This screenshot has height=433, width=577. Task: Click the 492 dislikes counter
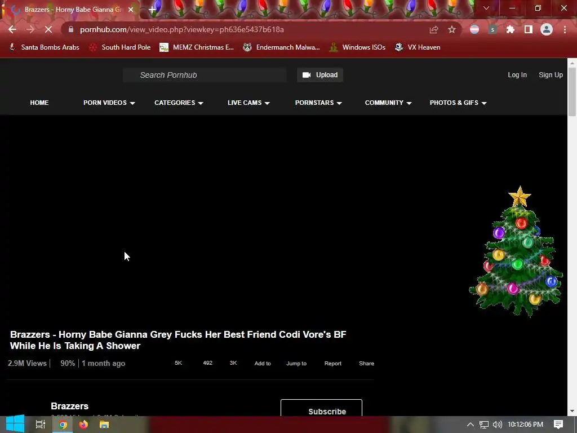pos(207,363)
